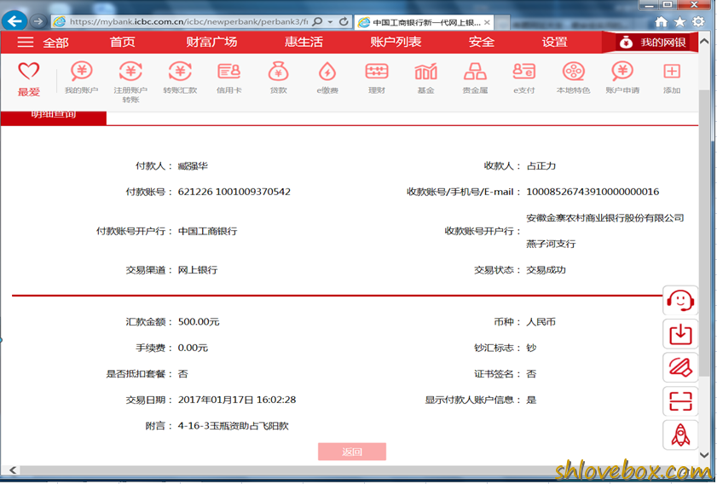
Task: Close the 中国工商银行 browser tab
Action: coord(487,22)
